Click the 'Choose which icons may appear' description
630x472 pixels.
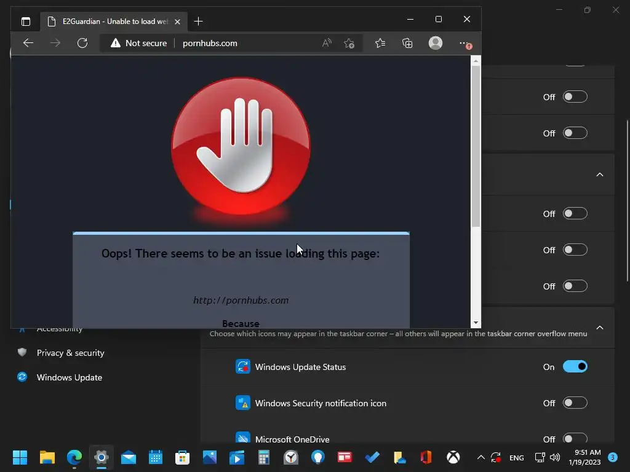click(398, 334)
